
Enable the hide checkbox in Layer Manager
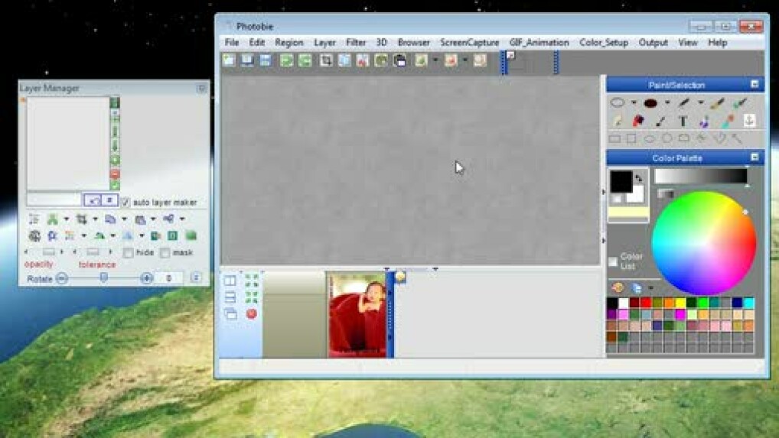[129, 252]
